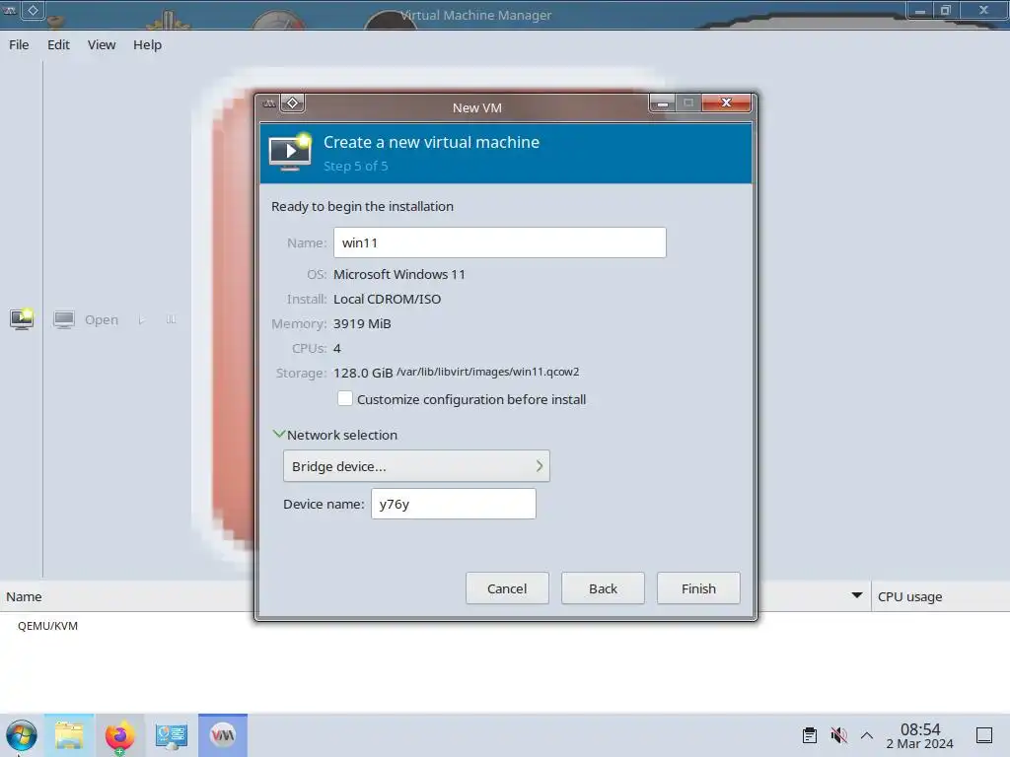Open the Bridge device network dropdown
Viewport: 1010px width, 757px height.
(x=416, y=466)
